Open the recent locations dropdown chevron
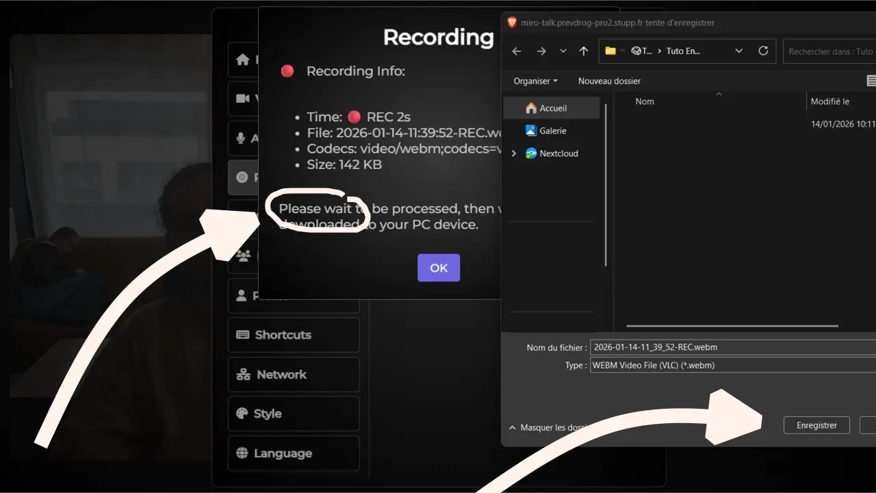The image size is (876, 493). pyautogui.click(x=563, y=51)
